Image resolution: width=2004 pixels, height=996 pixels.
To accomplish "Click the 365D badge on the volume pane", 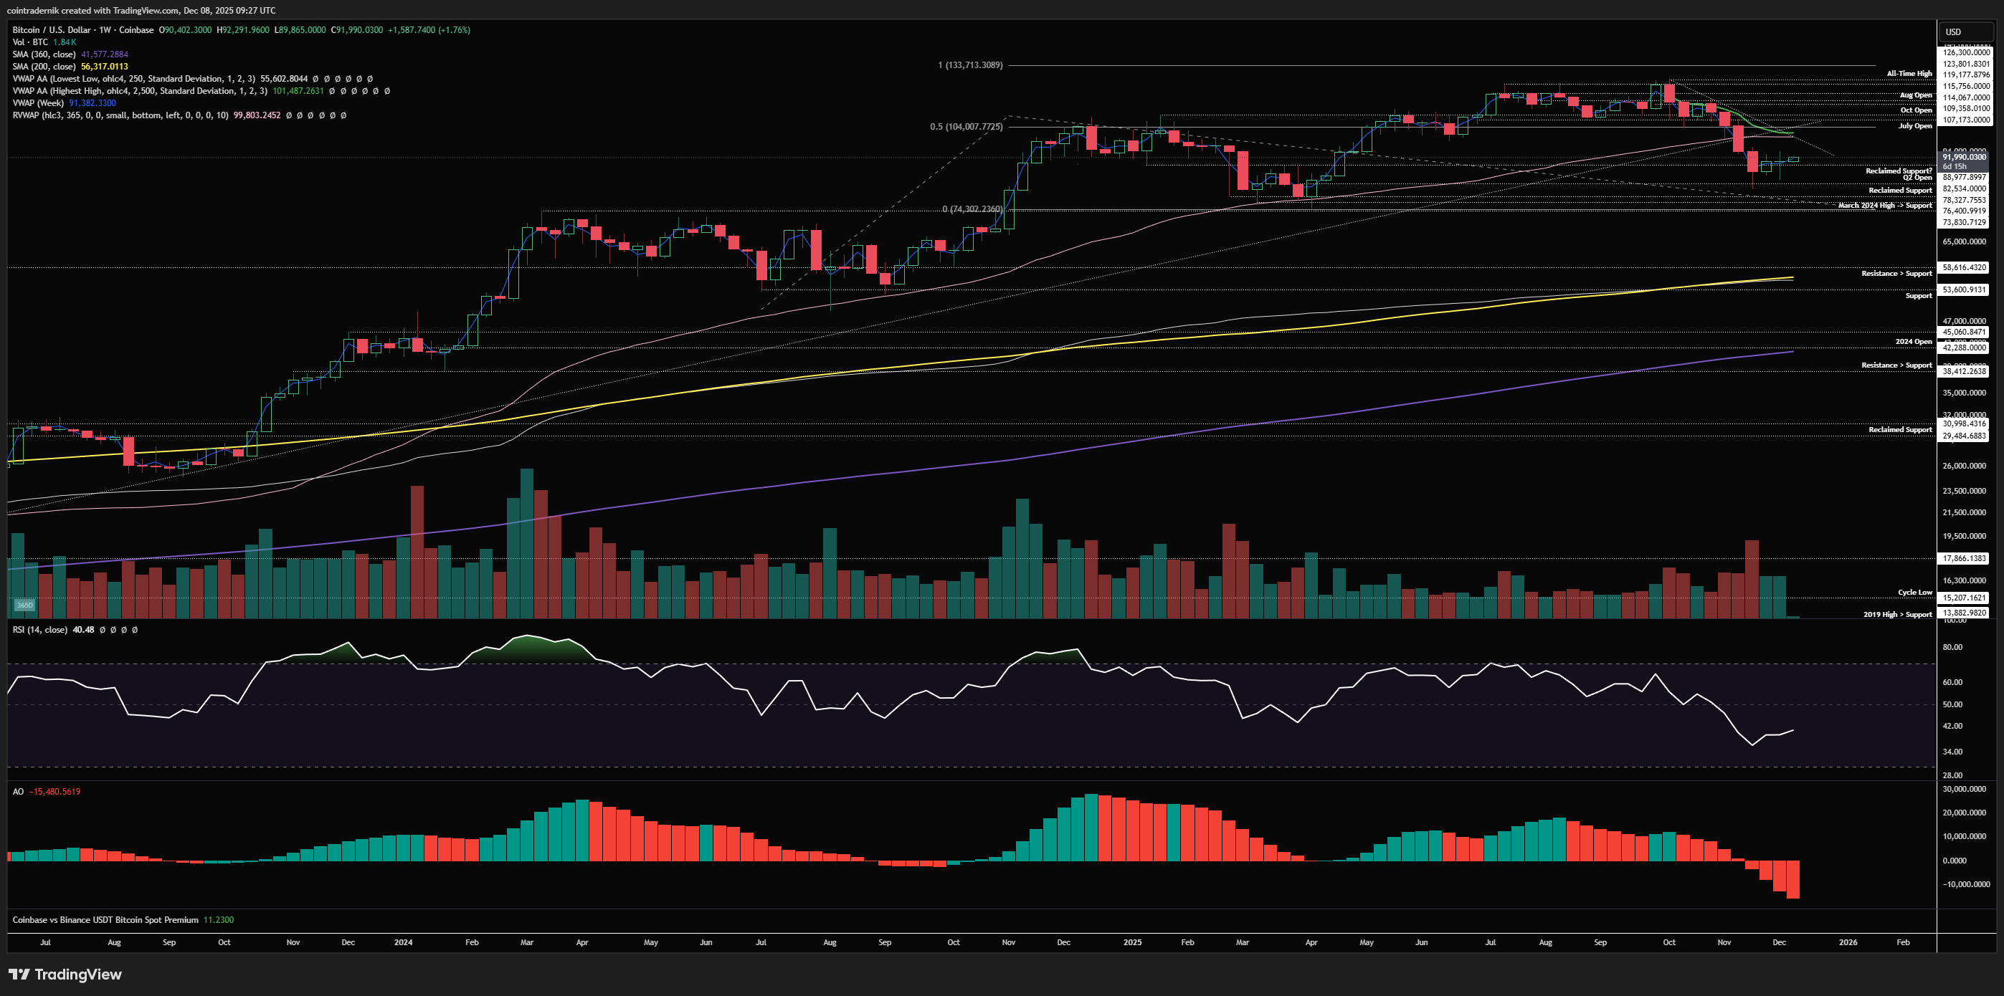I will tap(25, 605).
